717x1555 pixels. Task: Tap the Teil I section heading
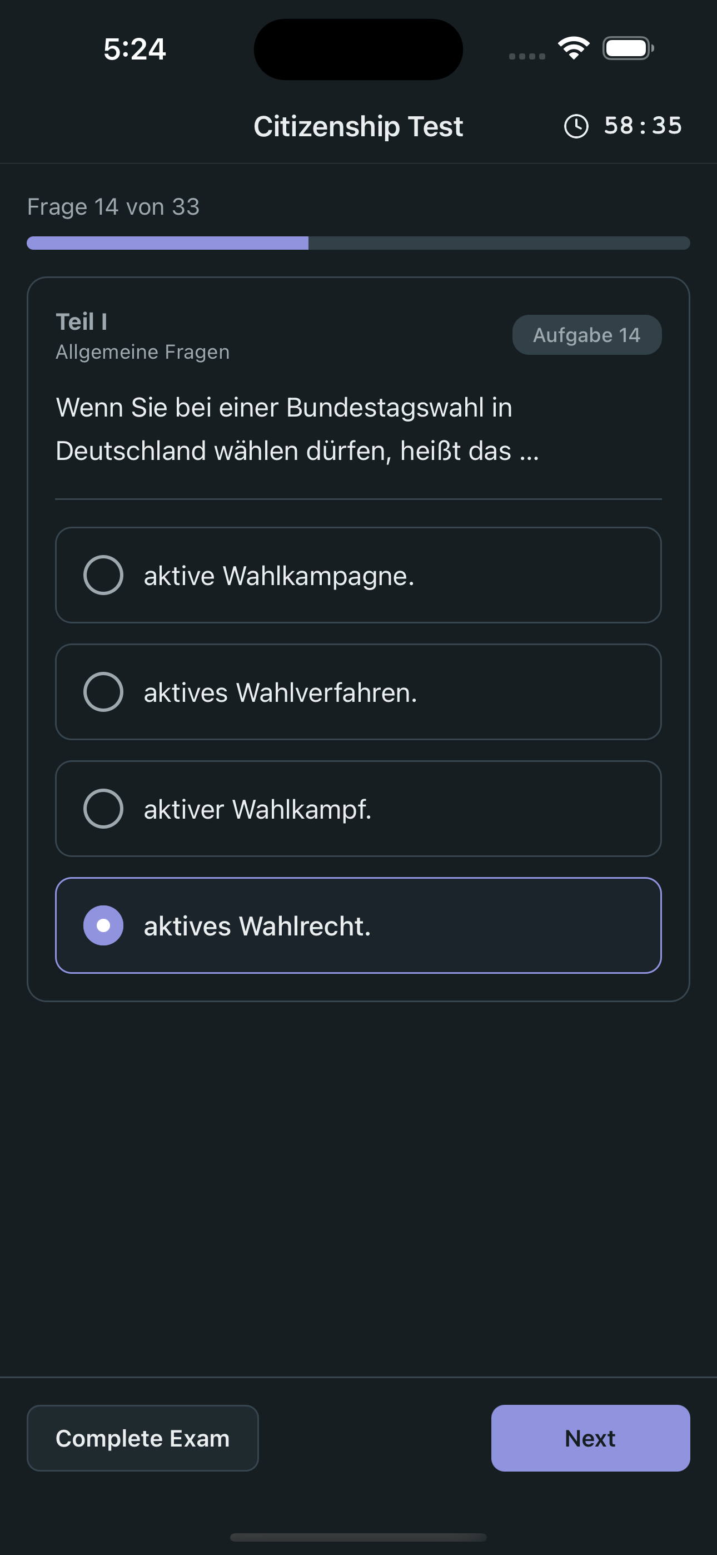[82, 322]
